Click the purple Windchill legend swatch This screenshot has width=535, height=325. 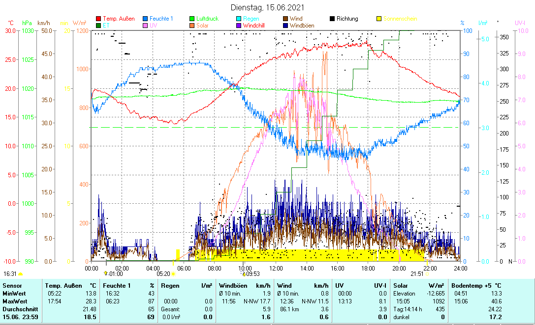point(239,26)
